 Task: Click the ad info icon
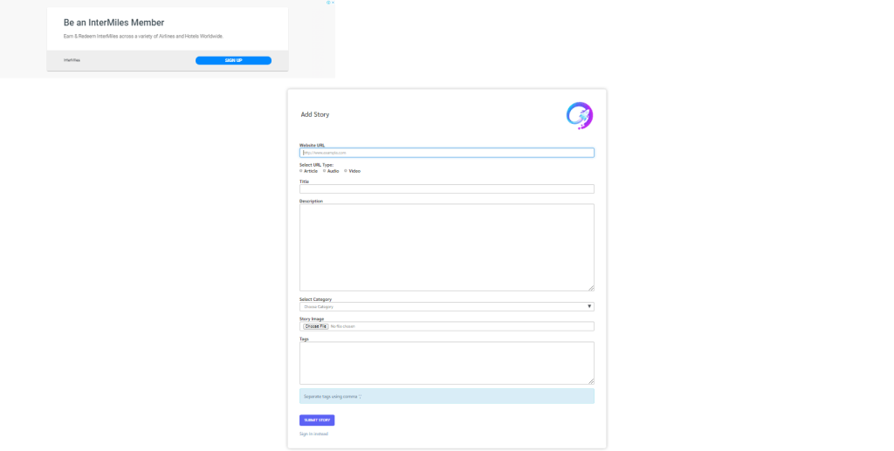pyautogui.click(x=327, y=3)
